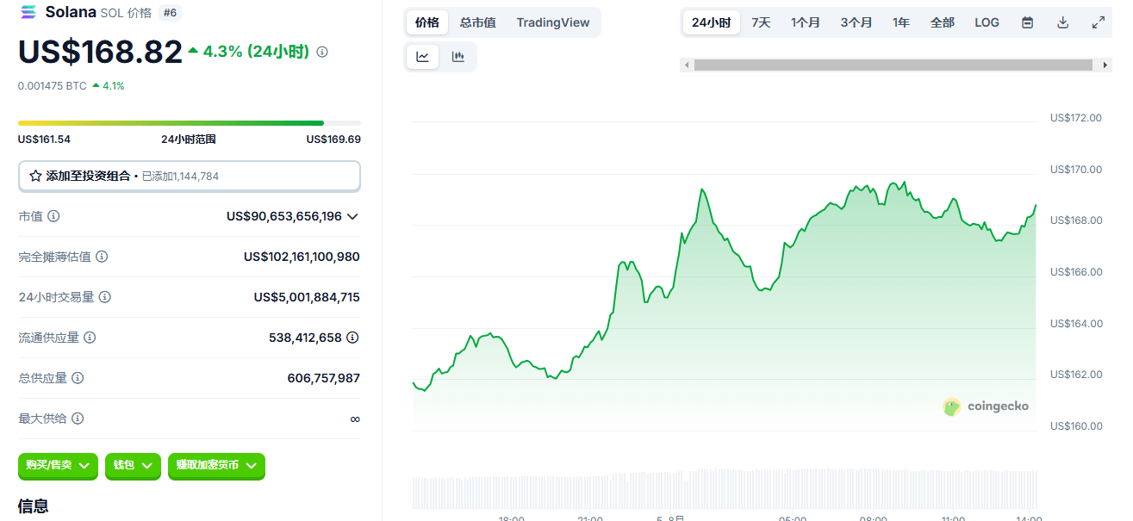Image resolution: width=1133 pixels, height=521 pixels.
Task: Open the 购买/售卖 dropdown
Action: 58,466
